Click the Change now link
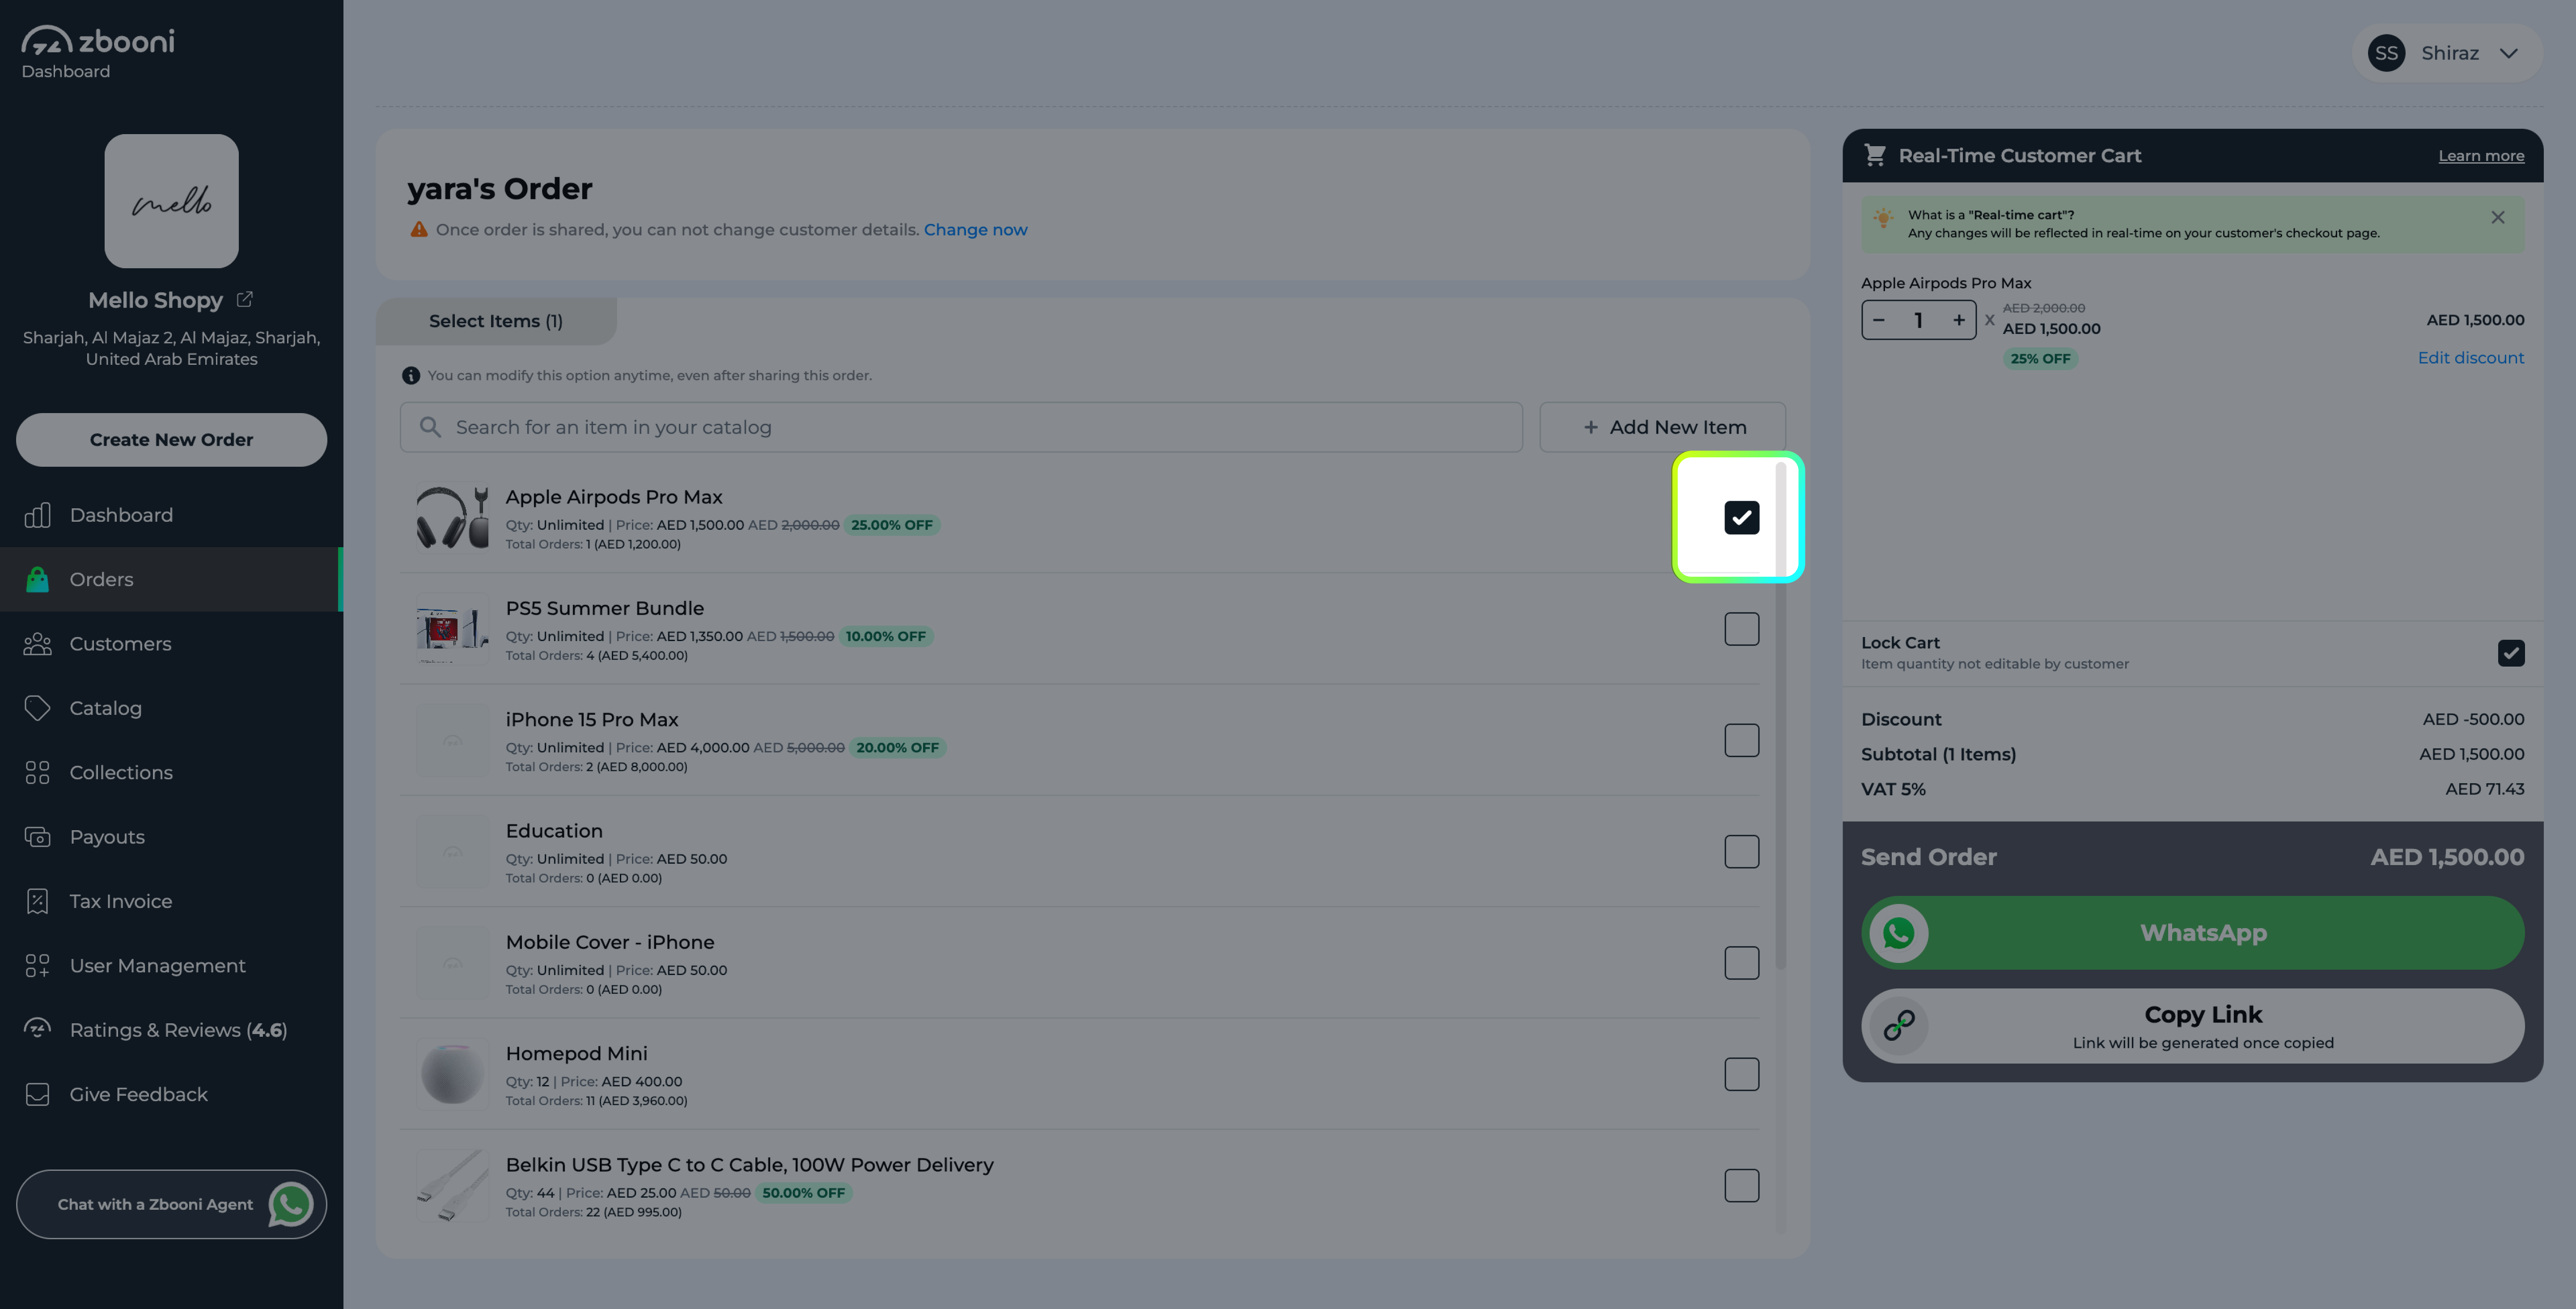This screenshot has height=1309, width=2576. click(x=975, y=230)
